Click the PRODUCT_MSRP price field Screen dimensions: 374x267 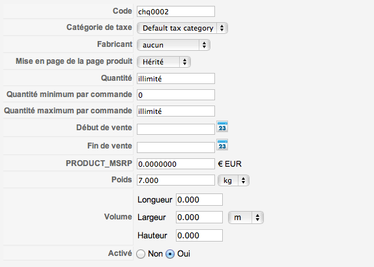click(x=176, y=163)
